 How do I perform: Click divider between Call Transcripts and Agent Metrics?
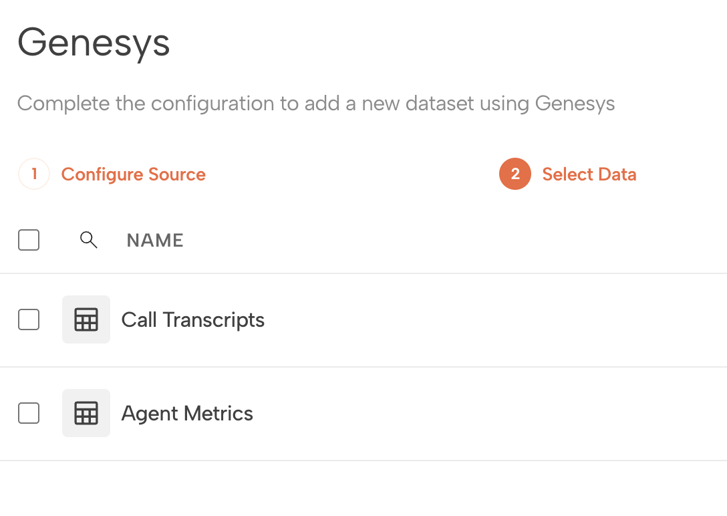pos(363,367)
